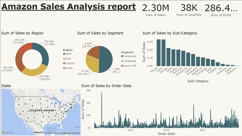
Task: Click the 725.46K (31.58%) data label
Action: [x=50, y=43]
